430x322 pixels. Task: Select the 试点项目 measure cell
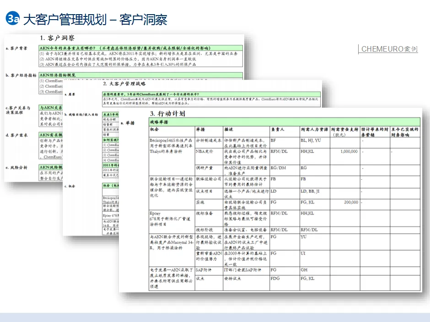click(x=209, y=193)
